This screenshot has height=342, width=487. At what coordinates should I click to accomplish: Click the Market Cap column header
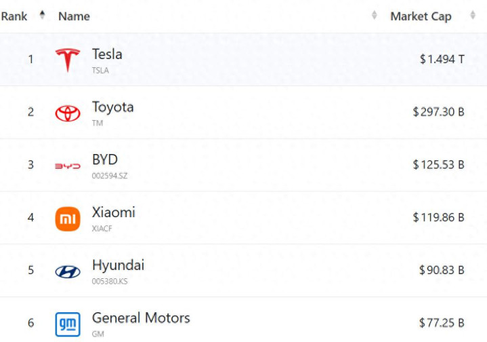click(421, 16)
